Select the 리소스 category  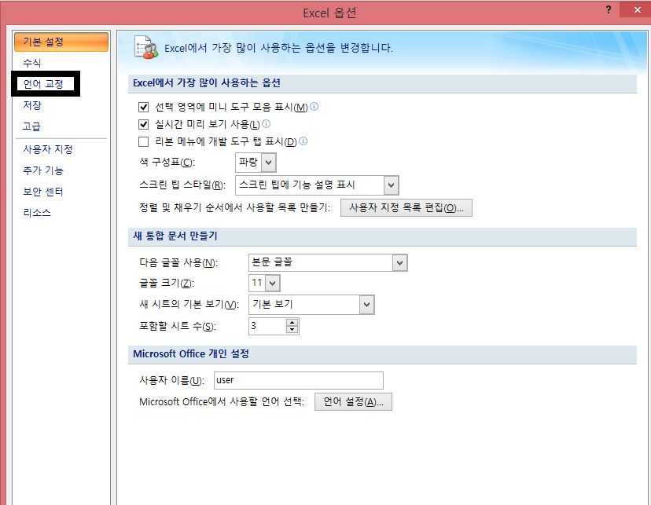pyautogui.click(x=37, y=213)
